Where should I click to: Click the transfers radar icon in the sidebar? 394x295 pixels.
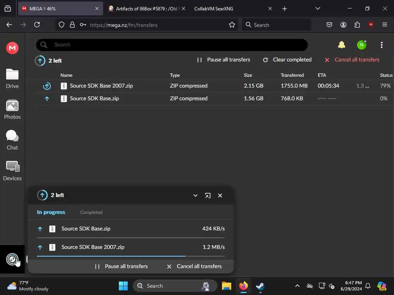[12, 259]
